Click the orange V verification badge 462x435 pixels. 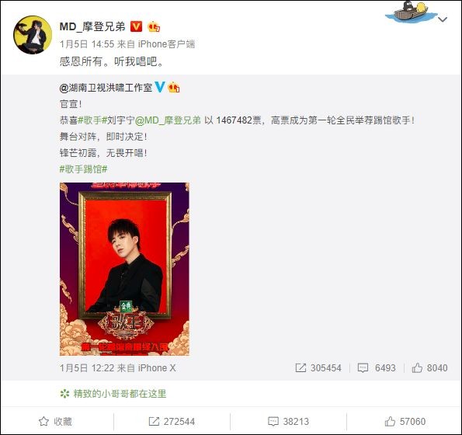[x=136, y=26]
